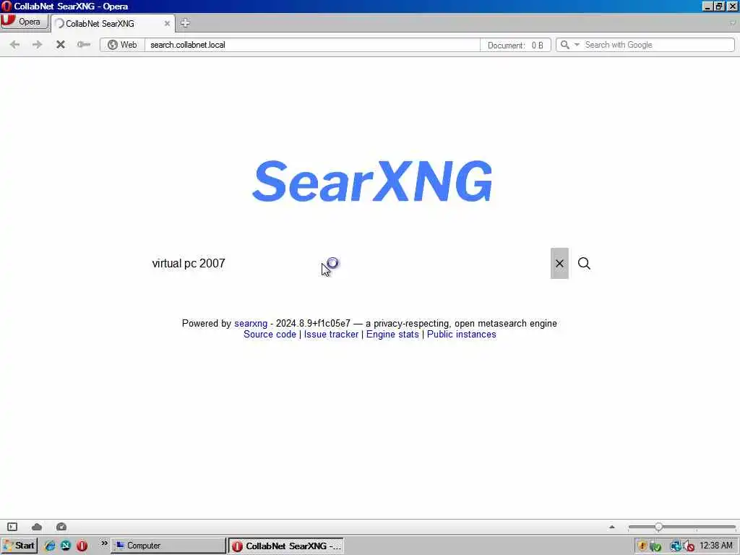Launch Opera from quick launch
The height and width of the screenshot is (555, 740).
coord(82,546)
